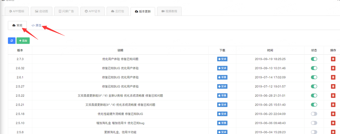This screenshot has height=134, width=340.
Task: Select the 原生 sub-tab
Action: click(x=36, y=25)
